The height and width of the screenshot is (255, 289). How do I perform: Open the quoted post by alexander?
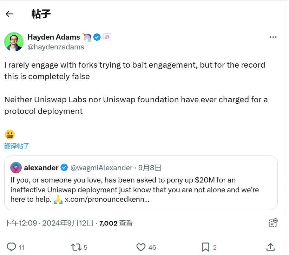[140, 190]
